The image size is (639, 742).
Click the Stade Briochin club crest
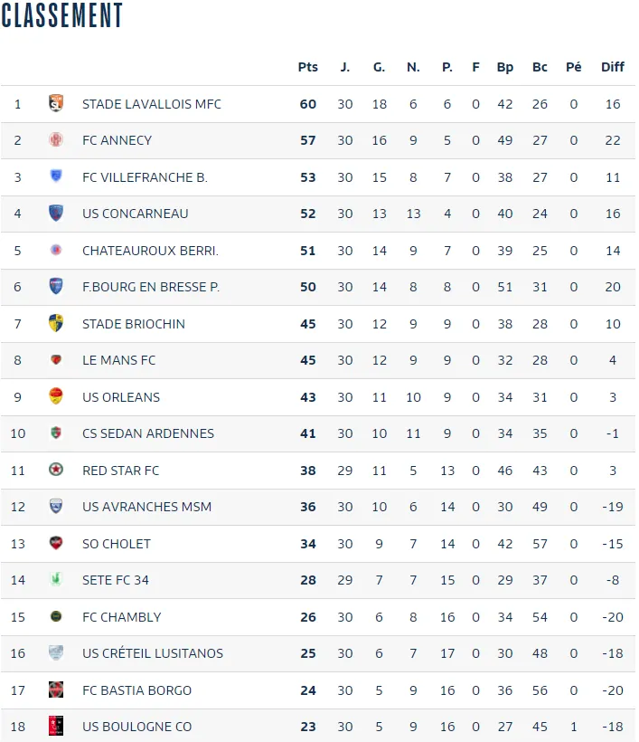pos(55,323)
